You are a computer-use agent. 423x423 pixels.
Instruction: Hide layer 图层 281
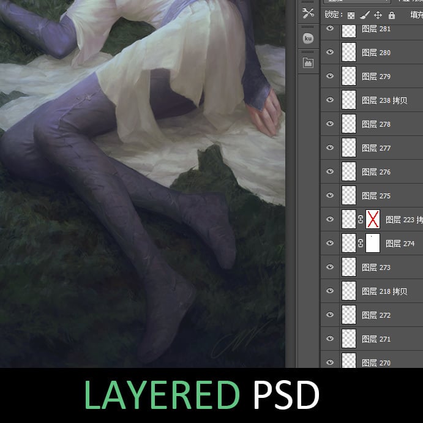[x=330, y=28]
